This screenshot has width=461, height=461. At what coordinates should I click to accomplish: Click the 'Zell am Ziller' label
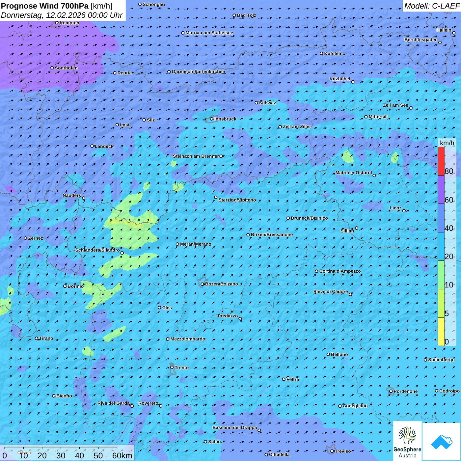pos(297,126)
